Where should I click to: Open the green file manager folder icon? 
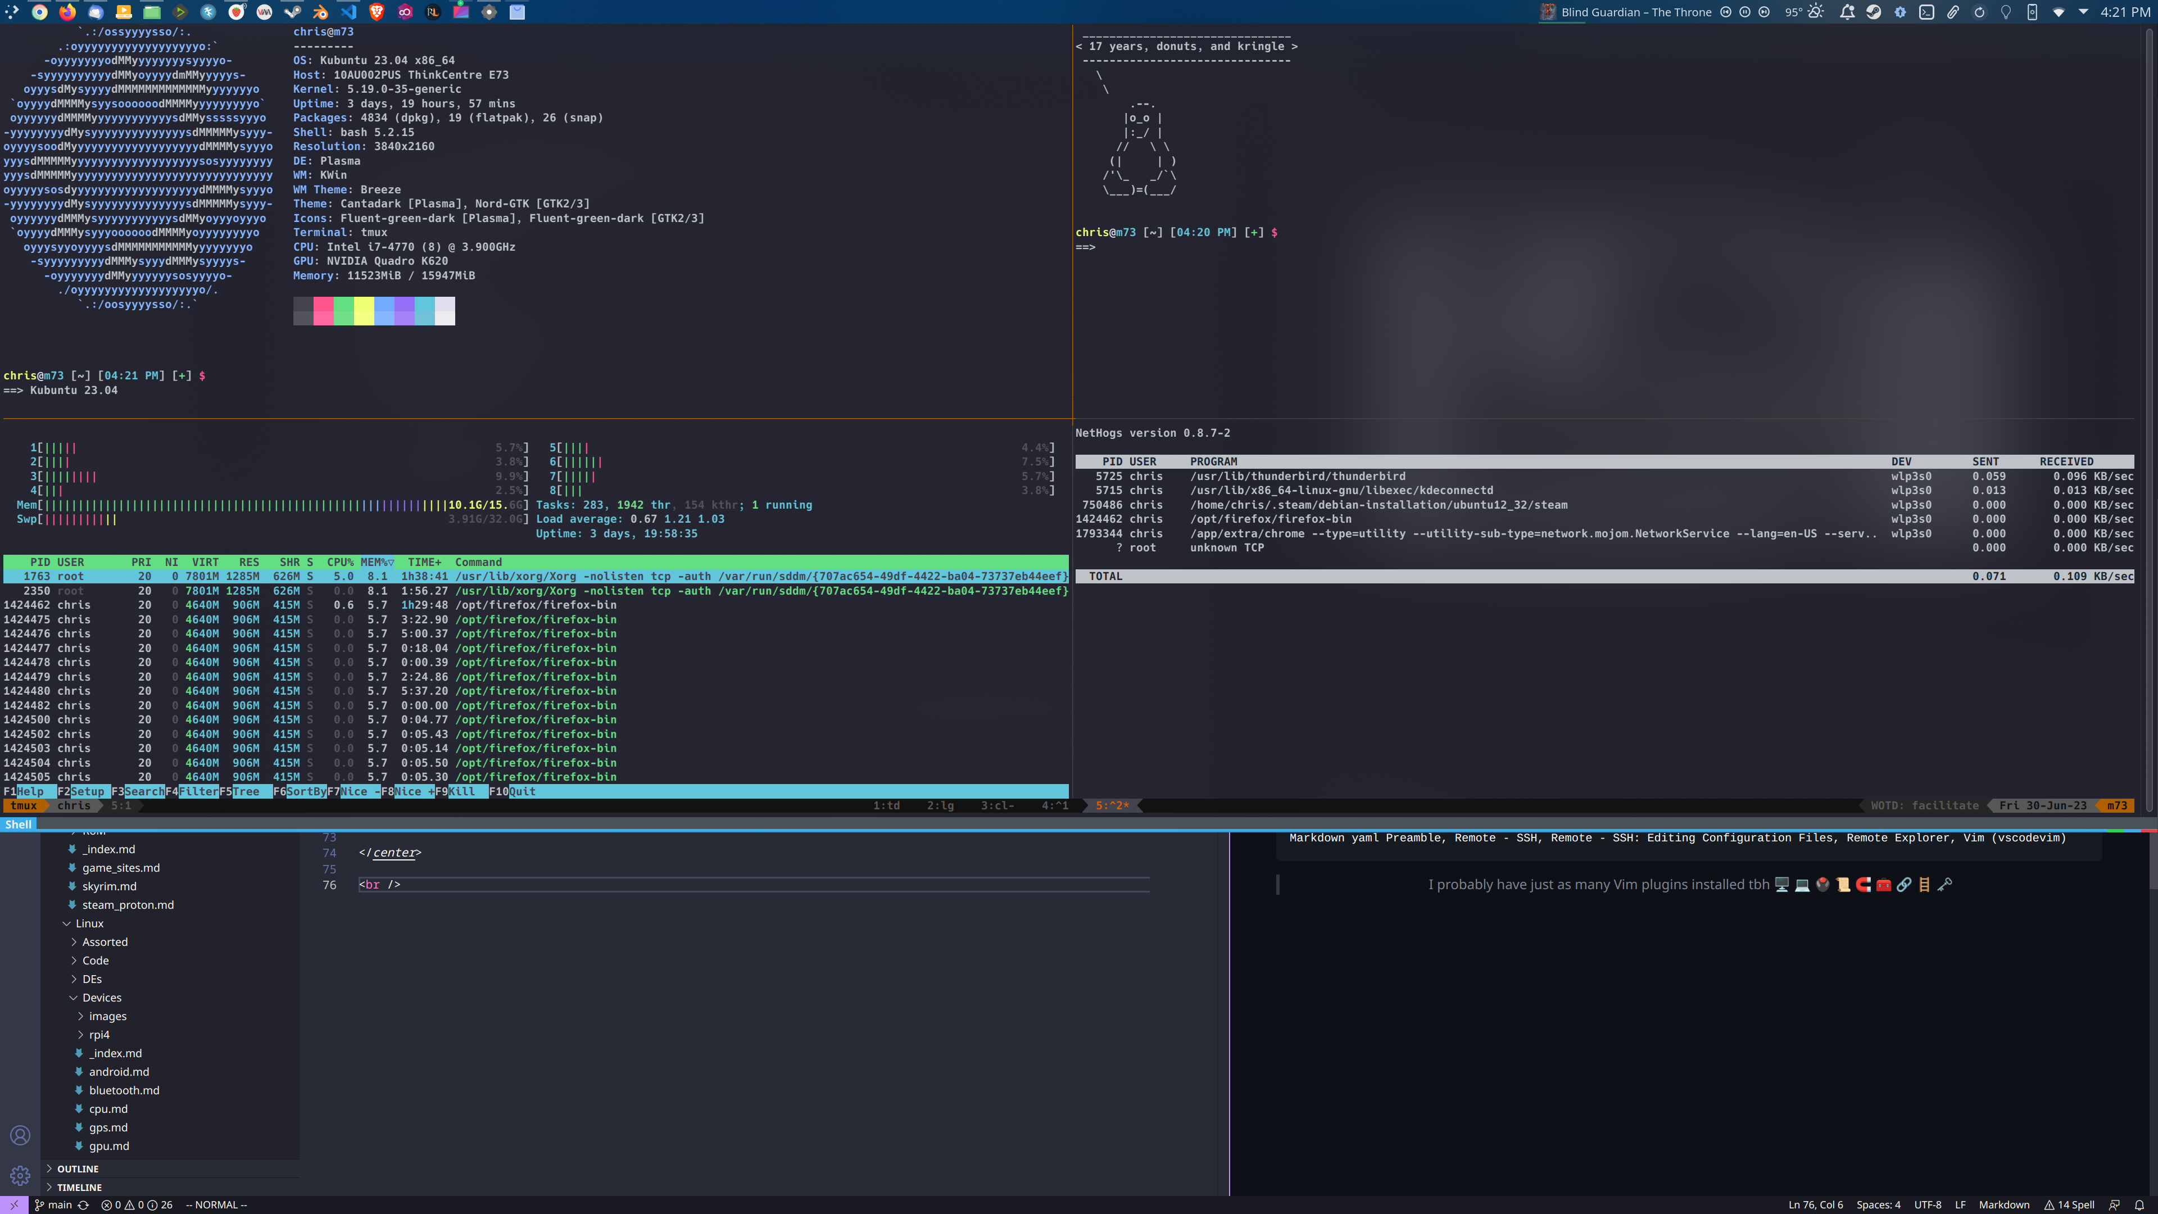click(152, 12)
